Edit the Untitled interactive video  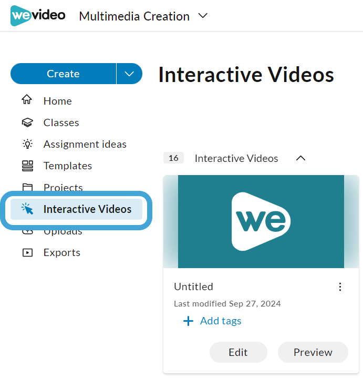tap(238, 352)
